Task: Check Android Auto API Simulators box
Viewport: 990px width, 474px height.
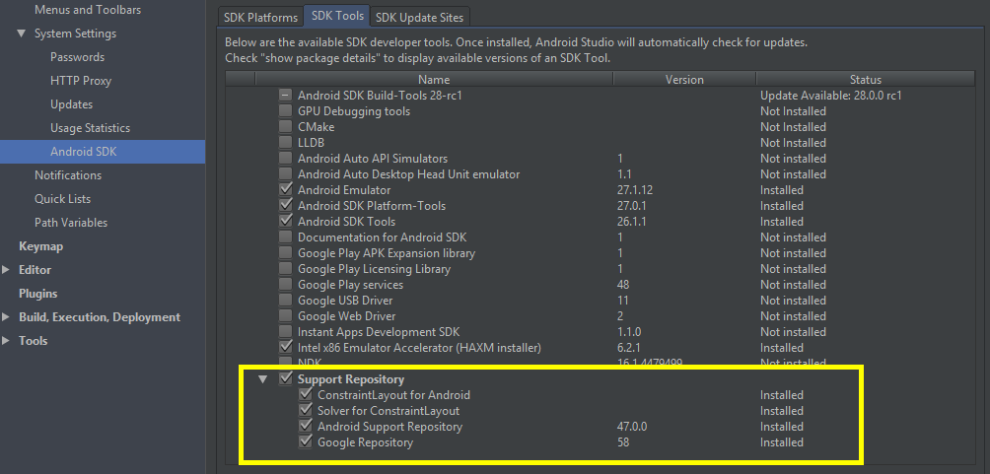Action: point(286,159)
